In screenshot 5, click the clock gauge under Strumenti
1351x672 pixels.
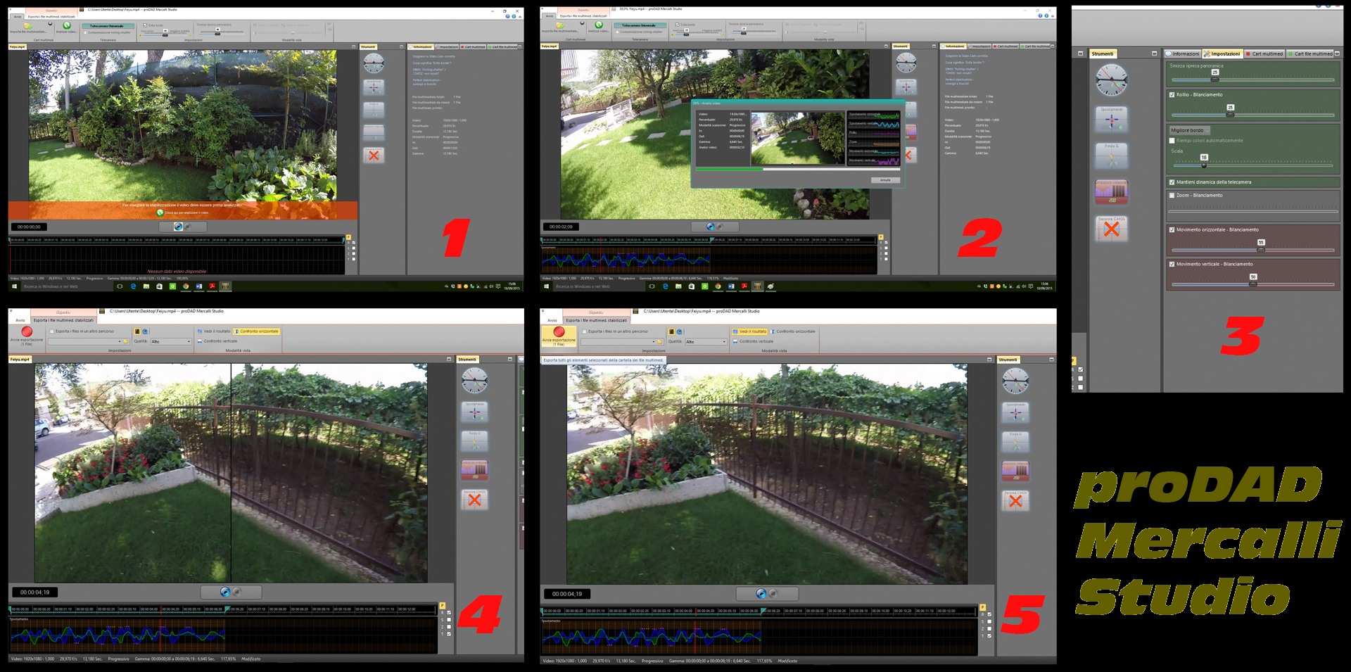[x=1015, y=381]
